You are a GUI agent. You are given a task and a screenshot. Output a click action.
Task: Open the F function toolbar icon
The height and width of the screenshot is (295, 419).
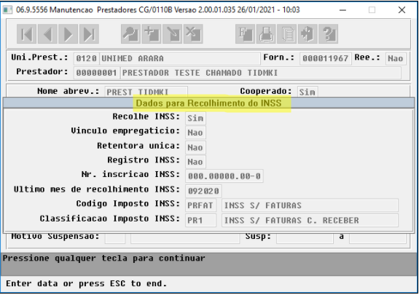pyautogui.click(x=245, y=34)
